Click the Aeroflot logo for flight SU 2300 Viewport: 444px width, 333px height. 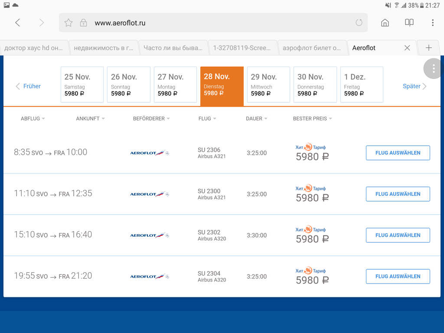pos(150,194)
